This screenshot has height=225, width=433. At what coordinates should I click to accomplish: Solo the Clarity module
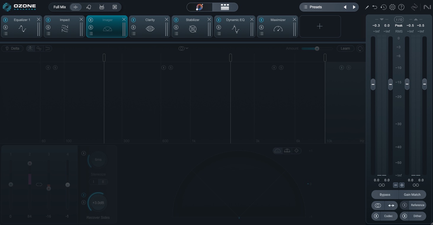134,27
